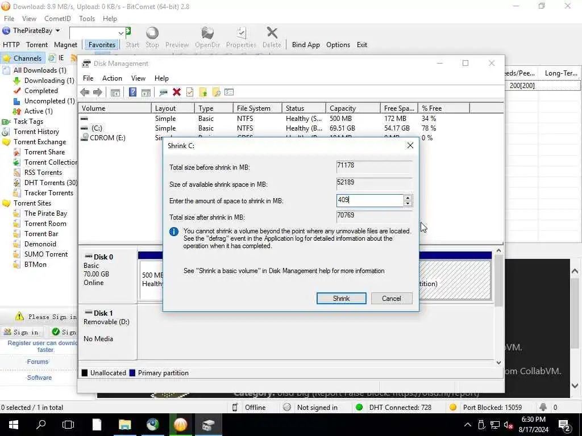Click green go arrow beside search box
The height and width of the screenshot is (436, 582).
tap(128, 31)
